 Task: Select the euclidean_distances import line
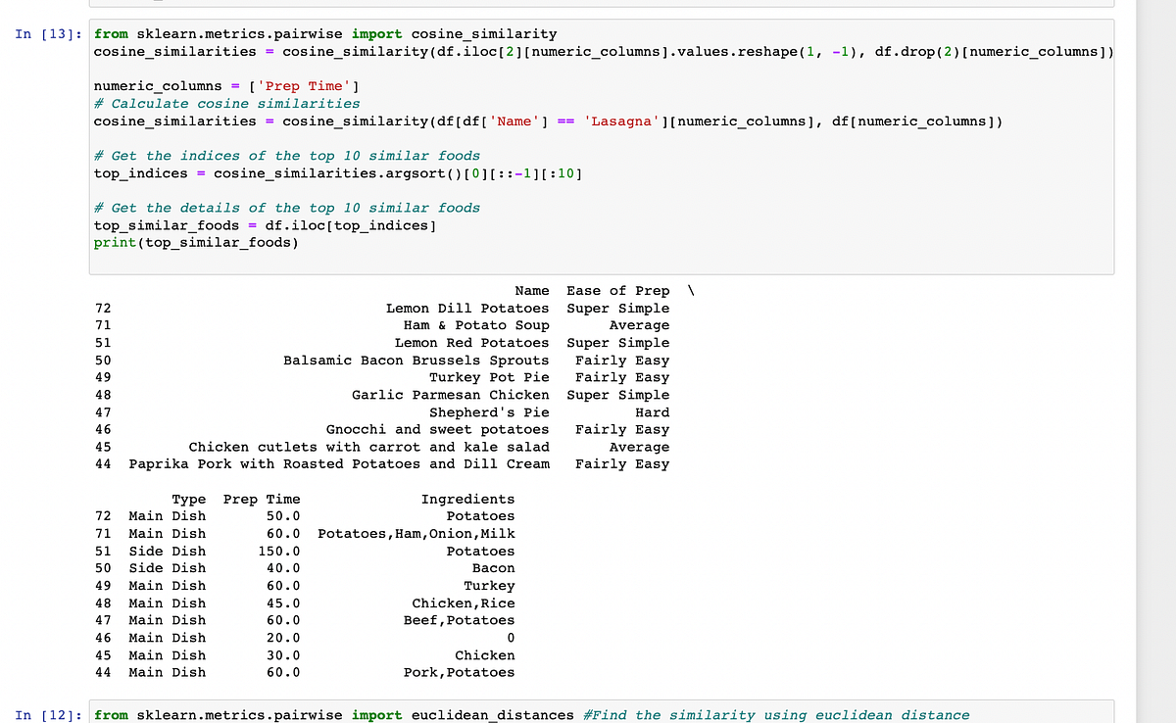pos(333,715)
